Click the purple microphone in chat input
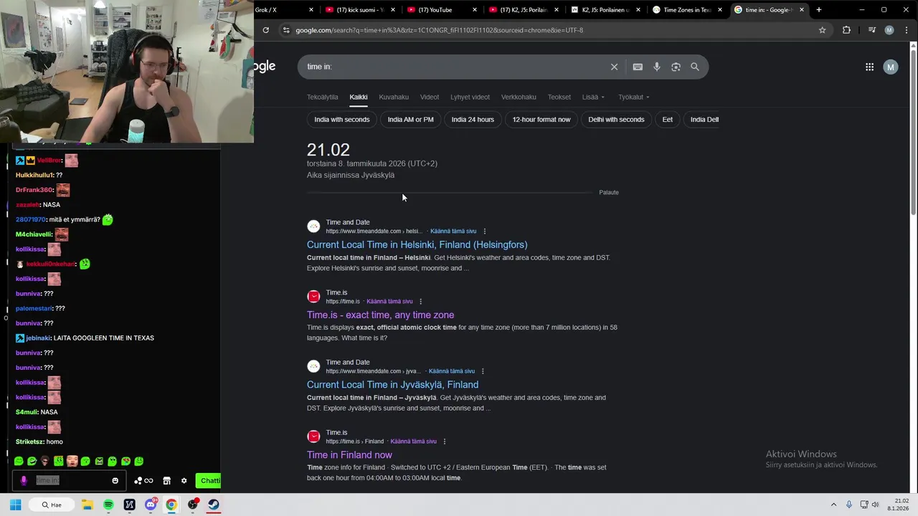The image size is (918, 516). (24, 481)
